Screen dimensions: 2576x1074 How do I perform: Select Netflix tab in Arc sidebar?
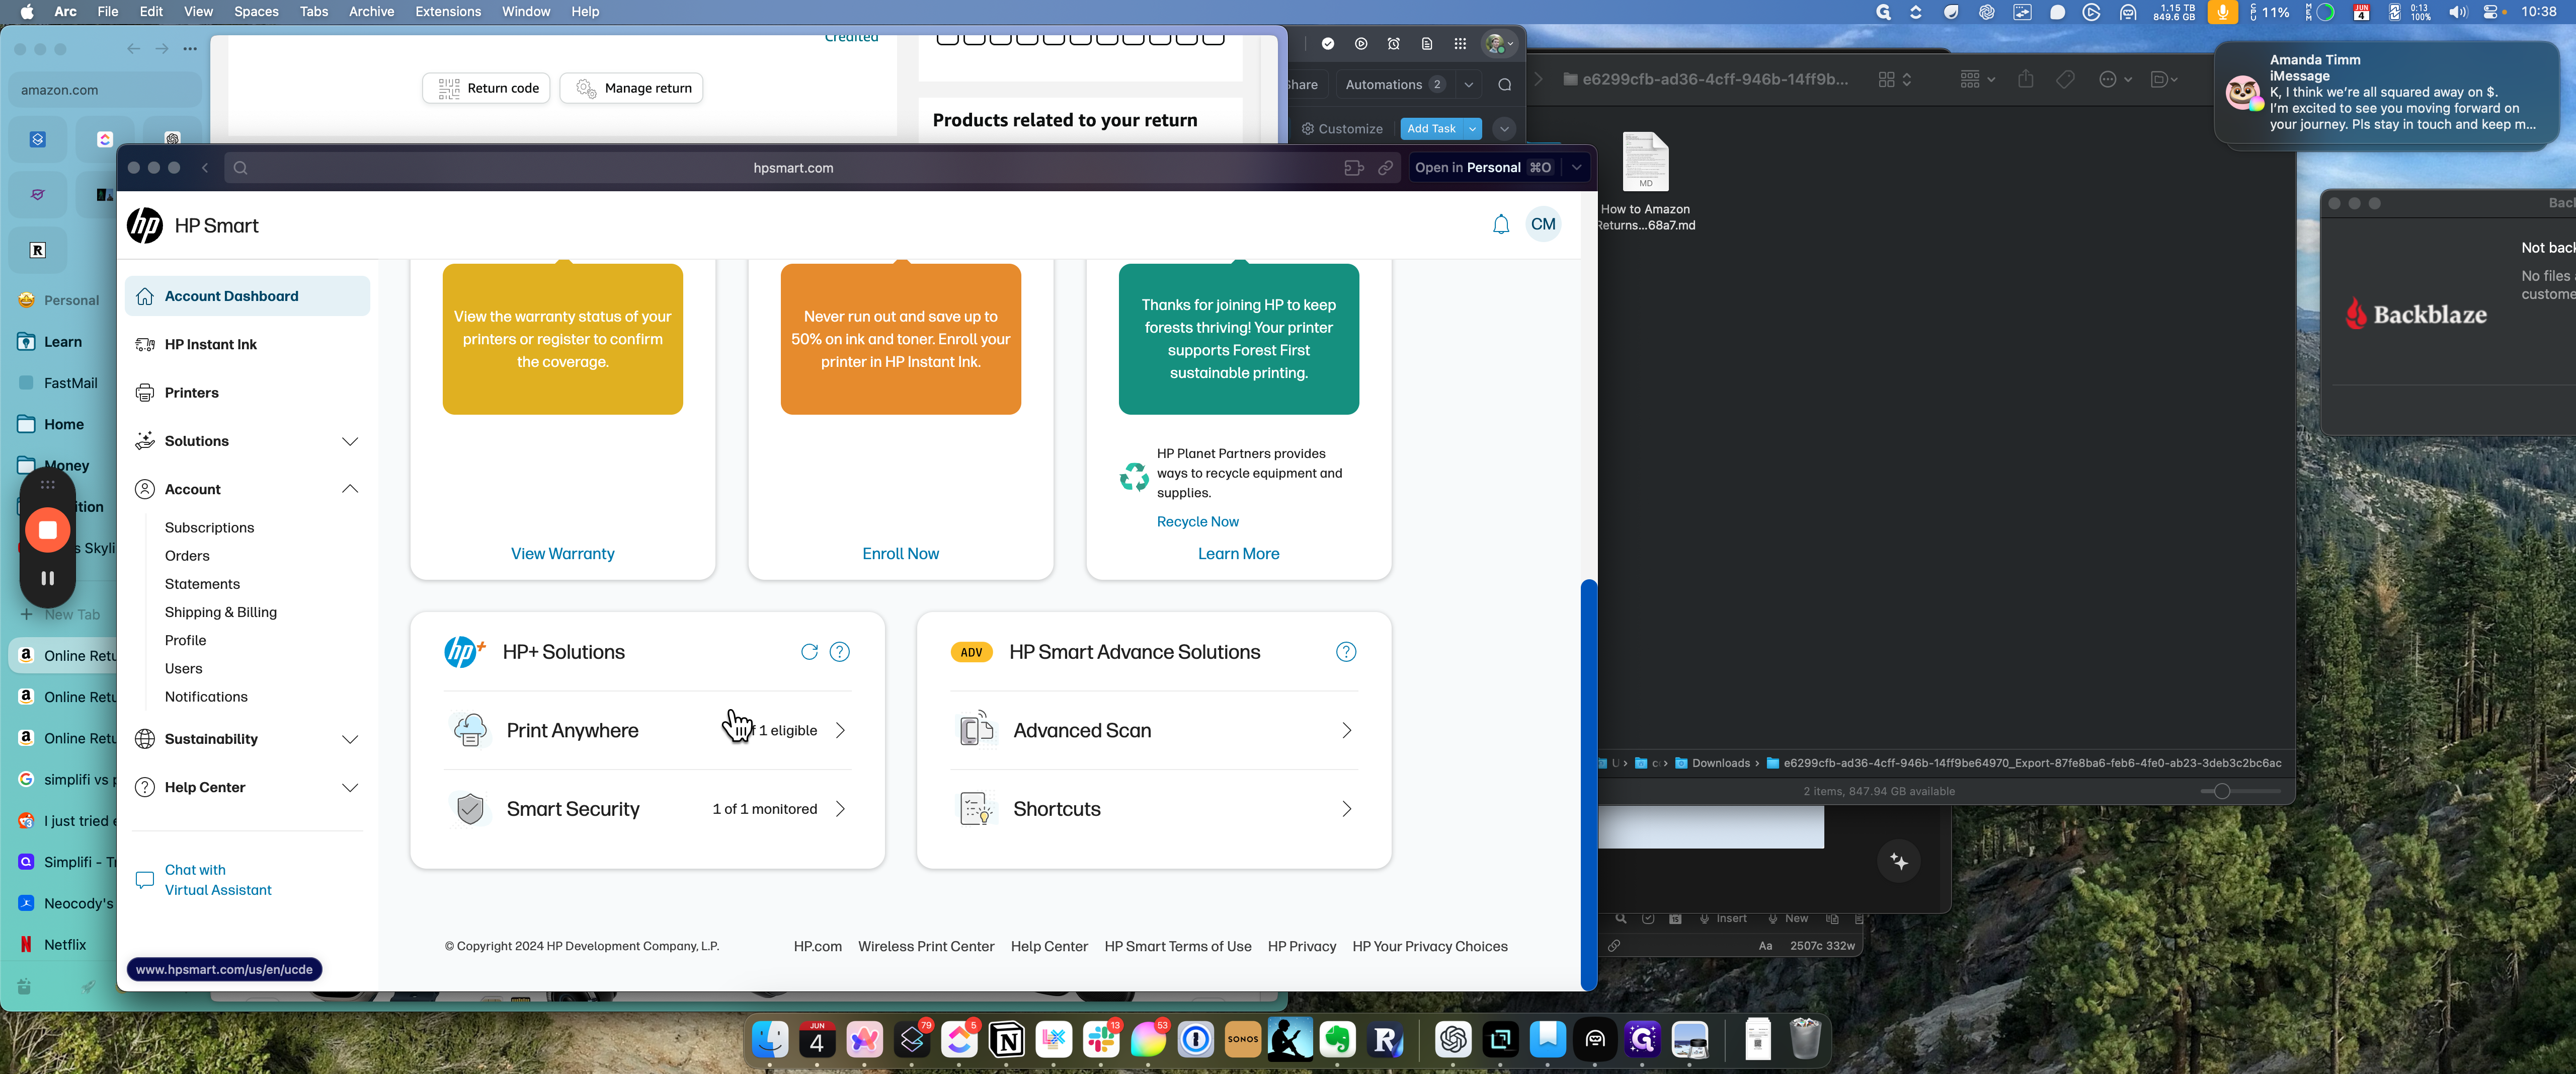(64, 945)
